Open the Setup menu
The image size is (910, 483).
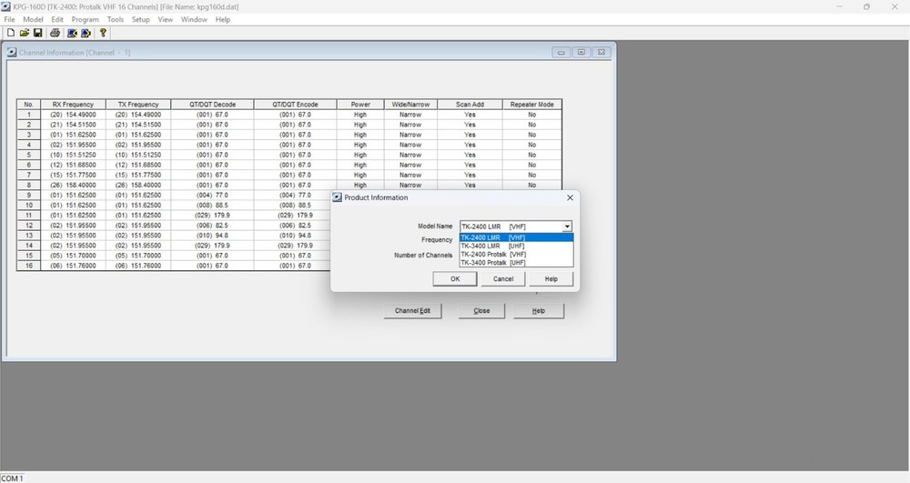pos(140,19)
